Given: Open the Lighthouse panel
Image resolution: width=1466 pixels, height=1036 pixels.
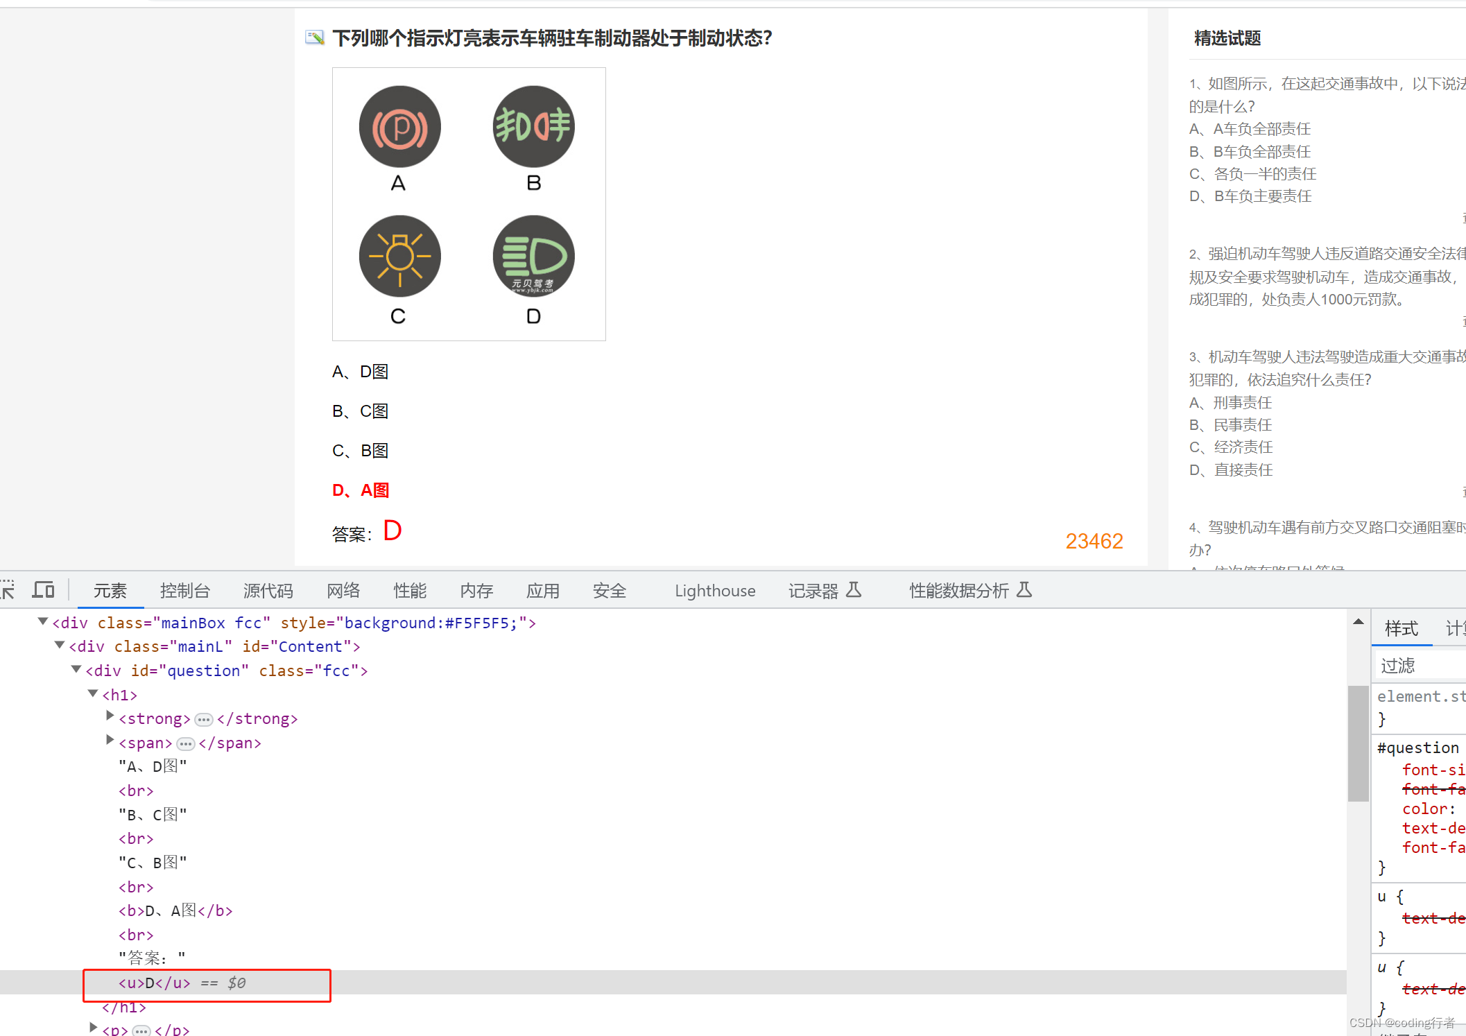Looking at the screenshot, I should tap(714, 590).
